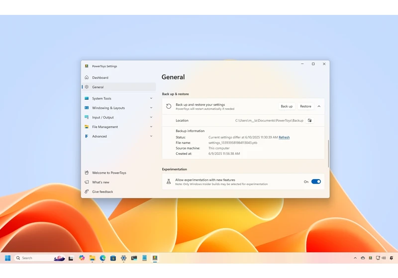Click the Advanced category icon
Screen dimensions: 398x278
tap(87, 136)
